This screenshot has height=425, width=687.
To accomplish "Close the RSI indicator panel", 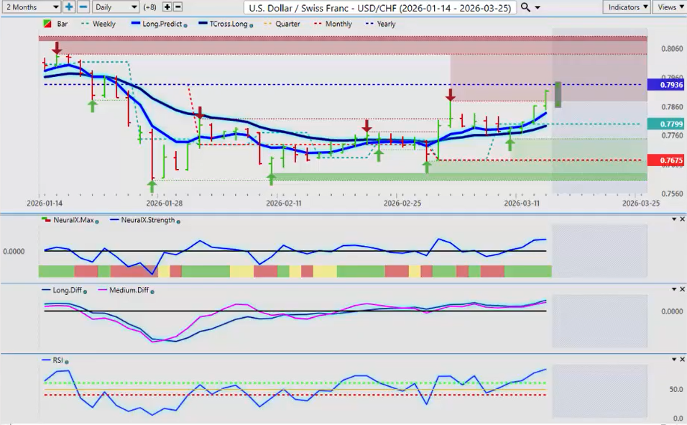I will tap(681, 360).
